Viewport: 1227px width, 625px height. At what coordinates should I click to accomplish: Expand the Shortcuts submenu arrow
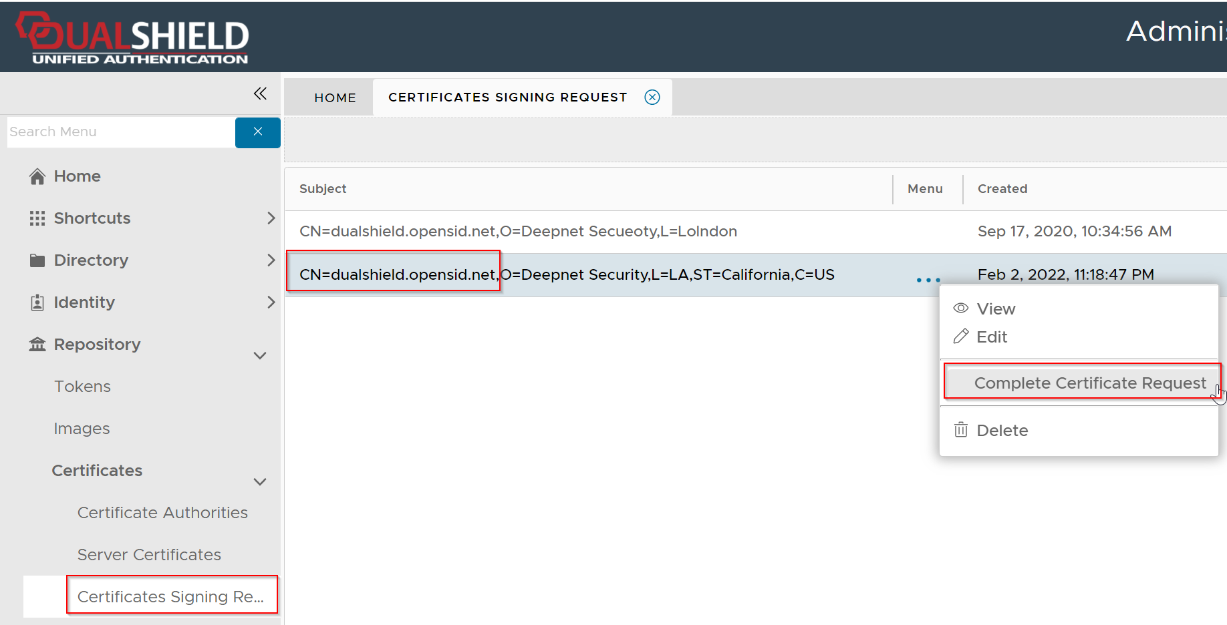(x=271, y=218)
